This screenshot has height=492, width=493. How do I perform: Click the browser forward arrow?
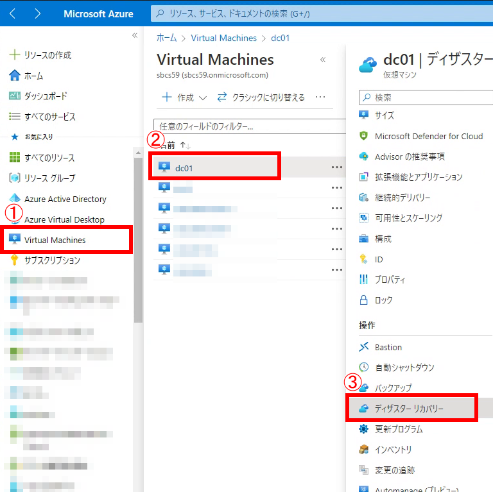(x=37, y=13)
